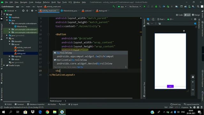Expand the Gradle Scripts node
This screenshot has height=115, width=204.
tap(4, 65)
